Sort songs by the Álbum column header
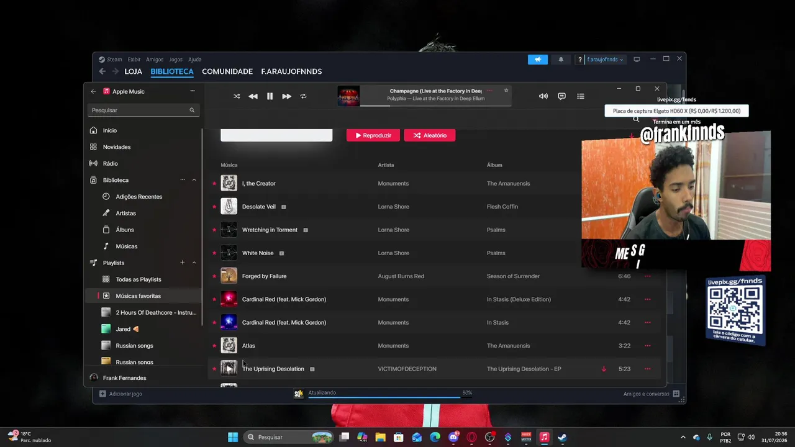The height and width of the screenshot is (447, 795). click(494, 165)
